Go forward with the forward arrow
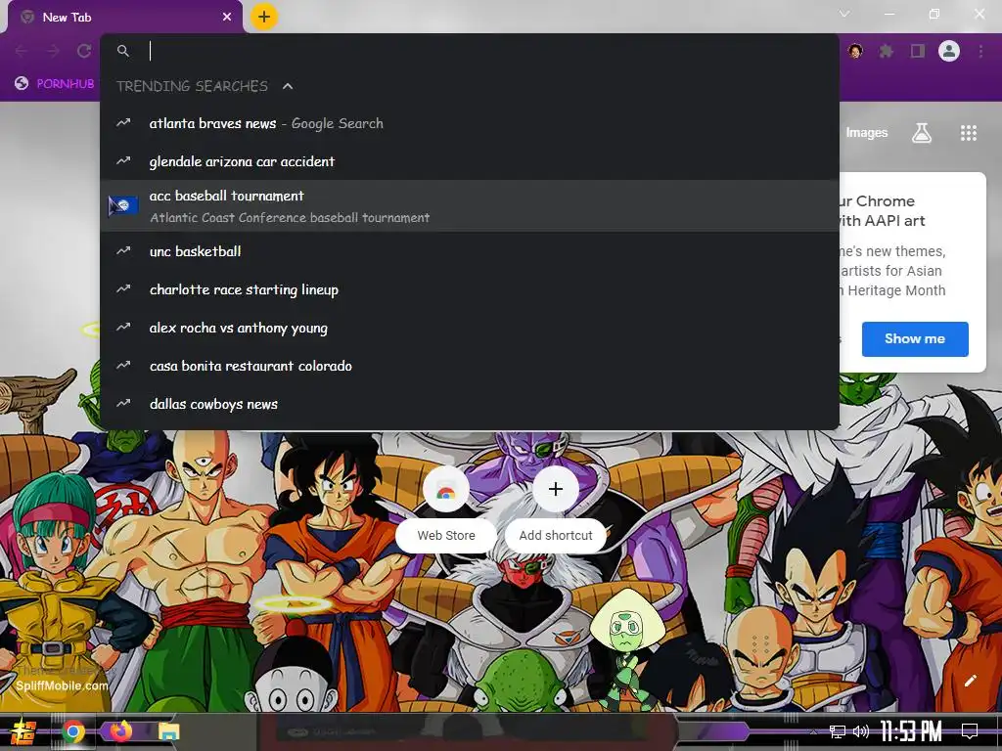The width and height of the screenshot is (1002, 751). (53, 51)
